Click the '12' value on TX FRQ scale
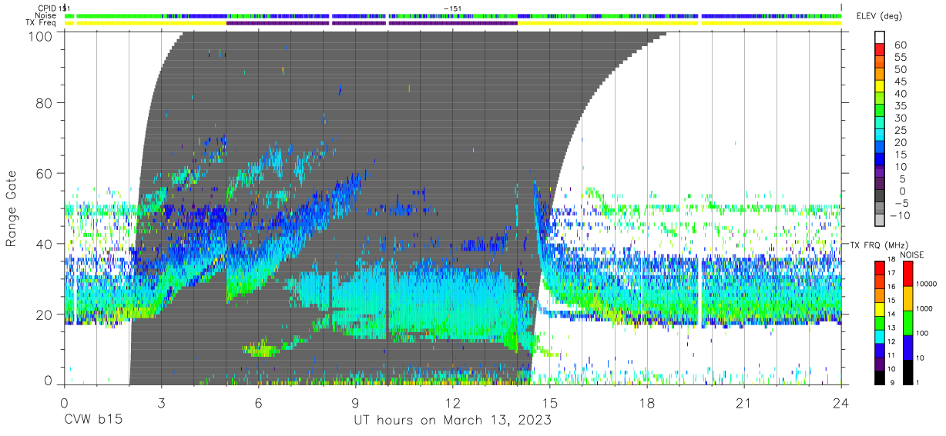The width and height of the screenshot is (946, 436). (891, 341)
